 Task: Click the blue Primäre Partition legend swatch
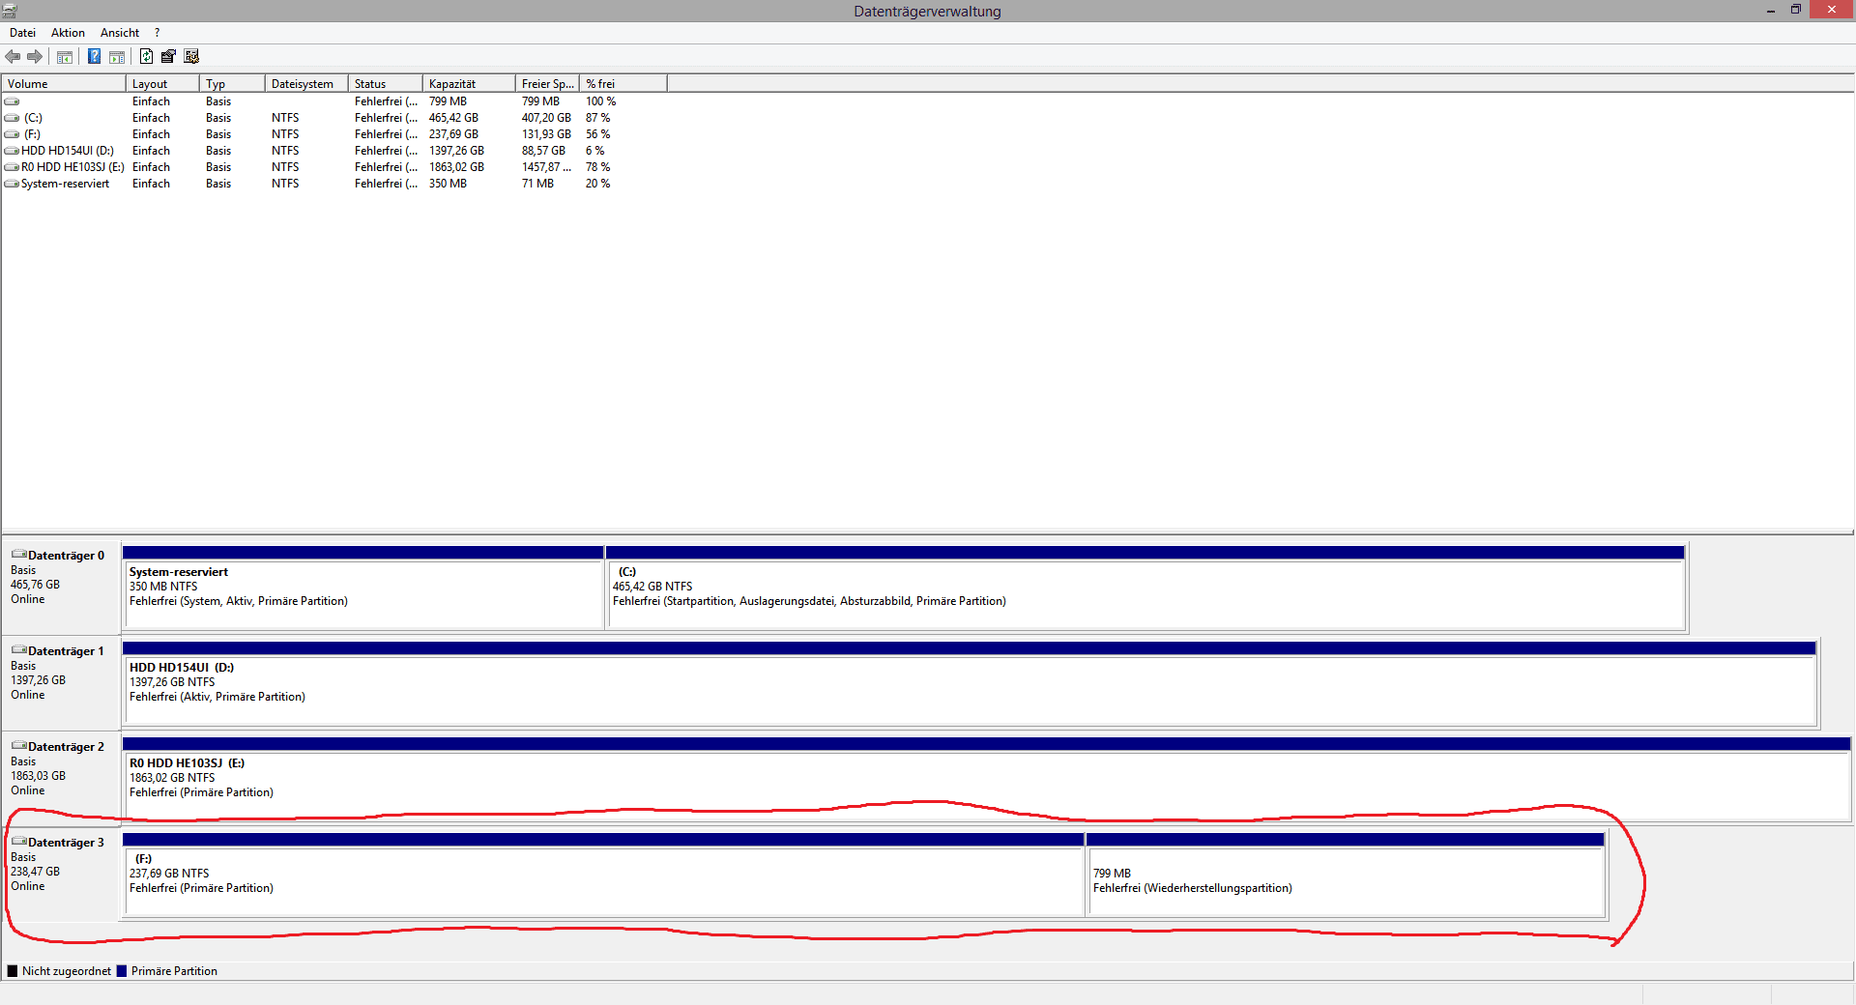122,971
